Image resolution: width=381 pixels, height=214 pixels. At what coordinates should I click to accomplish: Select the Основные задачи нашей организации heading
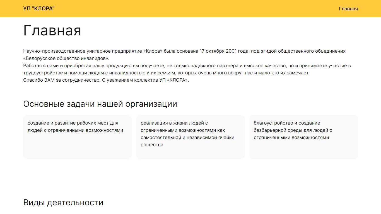click(100, 104)
